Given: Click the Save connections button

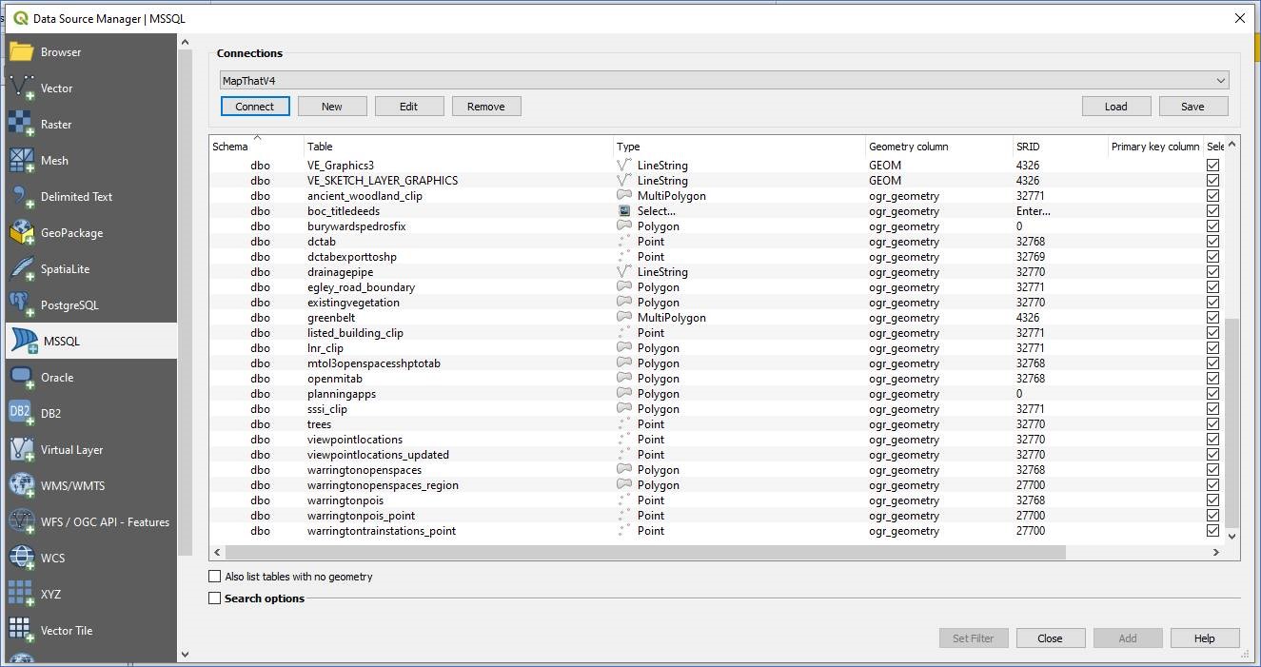Looking at the screenshot, I should pos(1193,107).
